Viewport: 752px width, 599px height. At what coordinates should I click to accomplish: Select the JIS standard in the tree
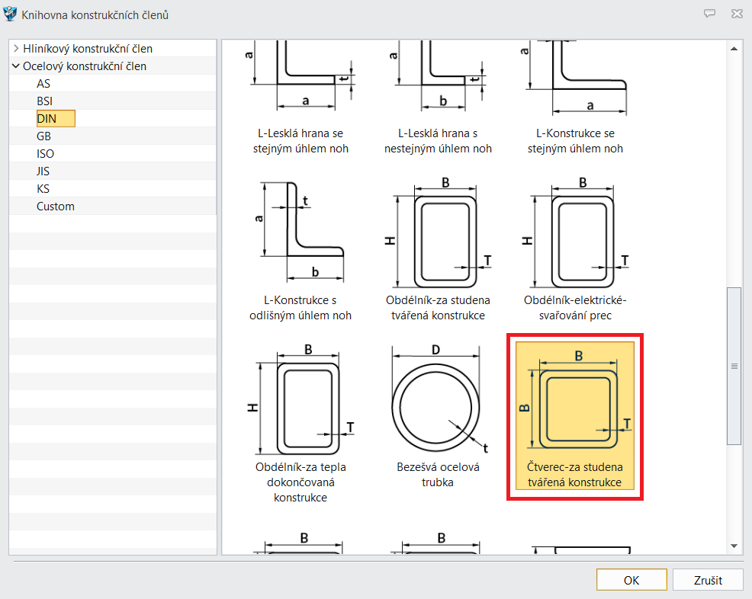[43, 171]
